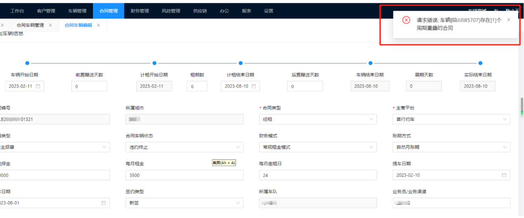Edit the 前置赠送天数 field
Viewport: 524px width, 218px height.
point(89,86)
